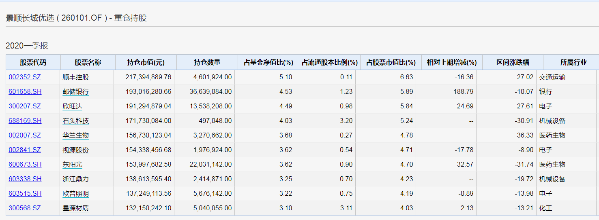This screenshot has height=220, width=599.
Task: Open stock code link 002007.SZ
Action: 25,135
